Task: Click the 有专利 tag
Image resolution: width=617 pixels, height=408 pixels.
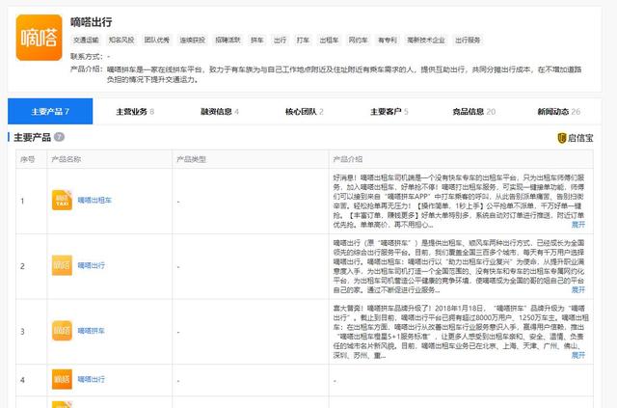Action: pos(388,40)
